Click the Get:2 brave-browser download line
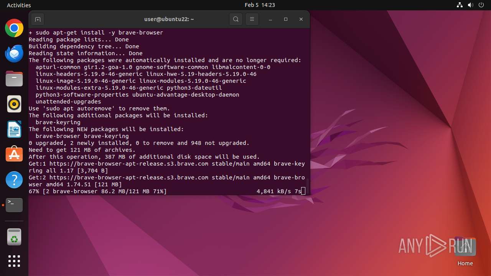 coord(167,181)
